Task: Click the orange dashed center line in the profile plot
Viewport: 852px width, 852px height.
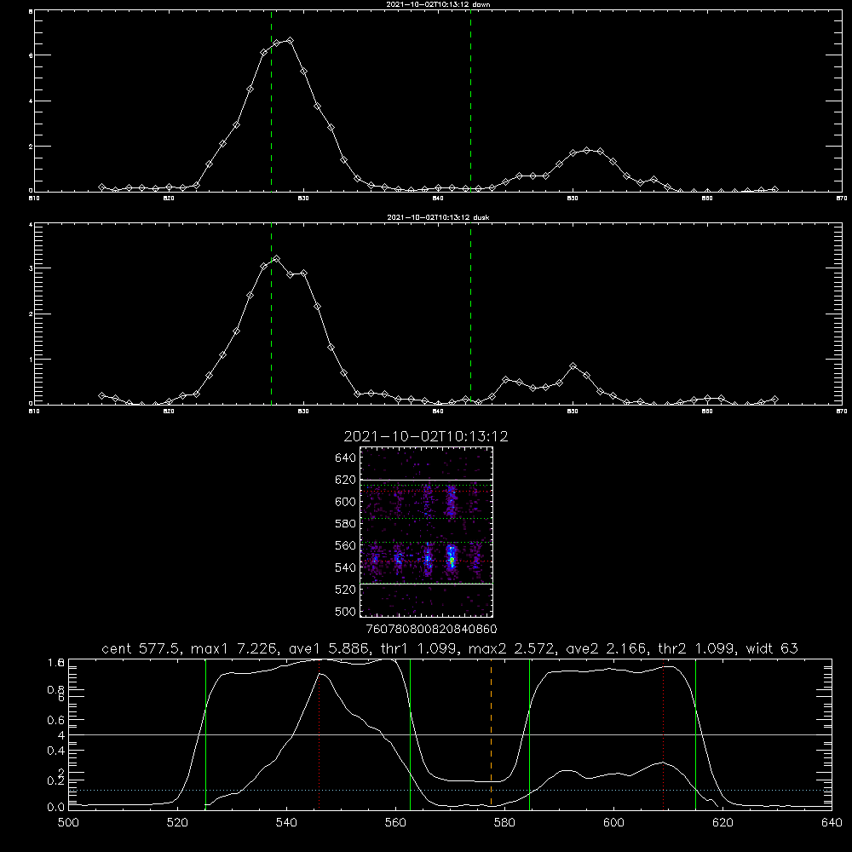Action: pyautogui.click(x=492, y=733)
